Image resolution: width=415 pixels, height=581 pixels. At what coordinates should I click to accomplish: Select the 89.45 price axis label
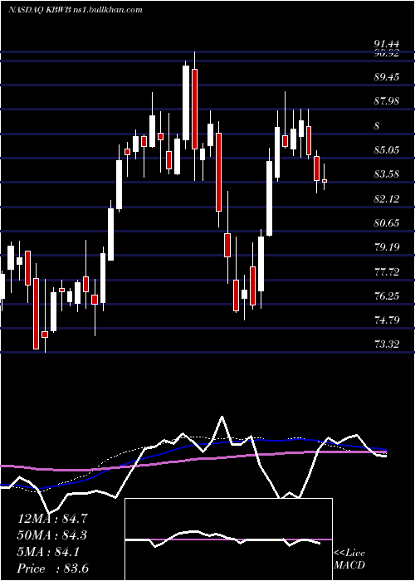[387, 77]
